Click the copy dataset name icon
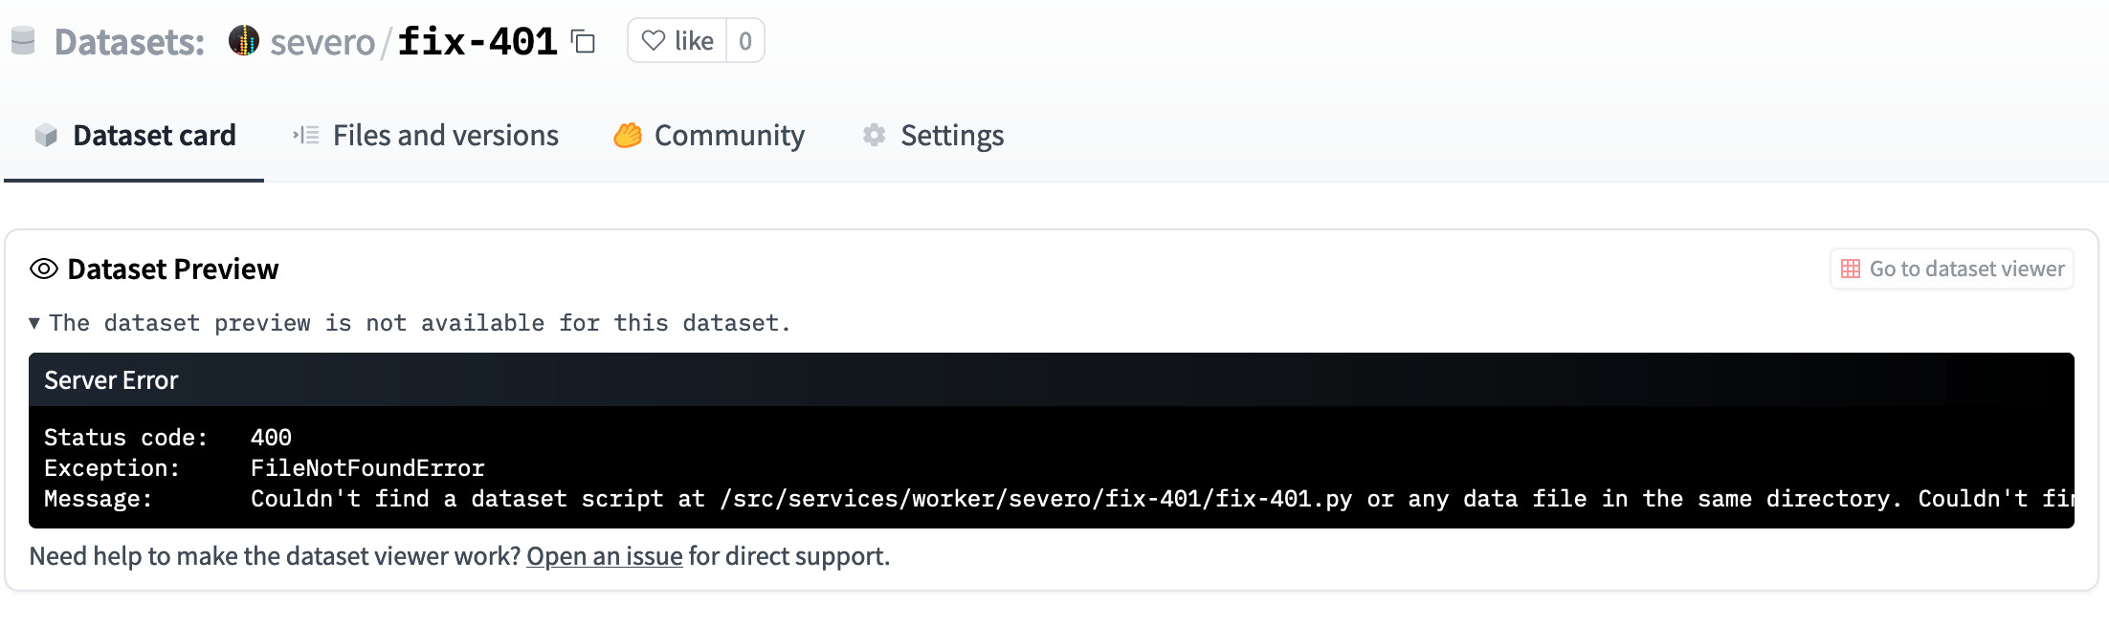The width and height of the screenshot is (2109, 625). click(x=582, y=41)
